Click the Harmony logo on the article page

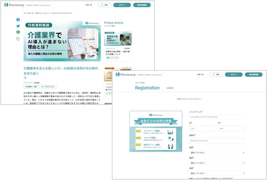click(14, 5)
